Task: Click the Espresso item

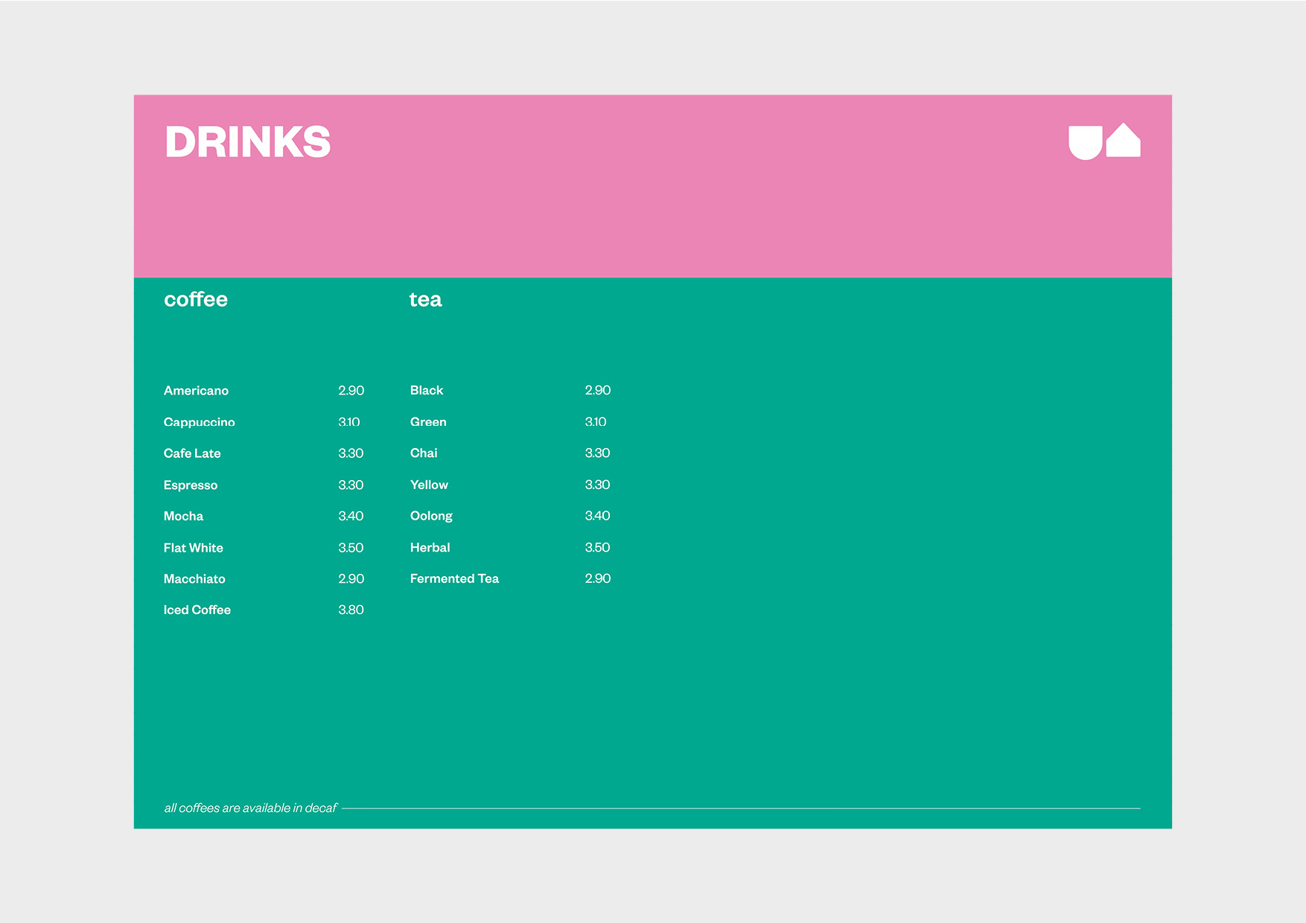Action: coord(191,485)
